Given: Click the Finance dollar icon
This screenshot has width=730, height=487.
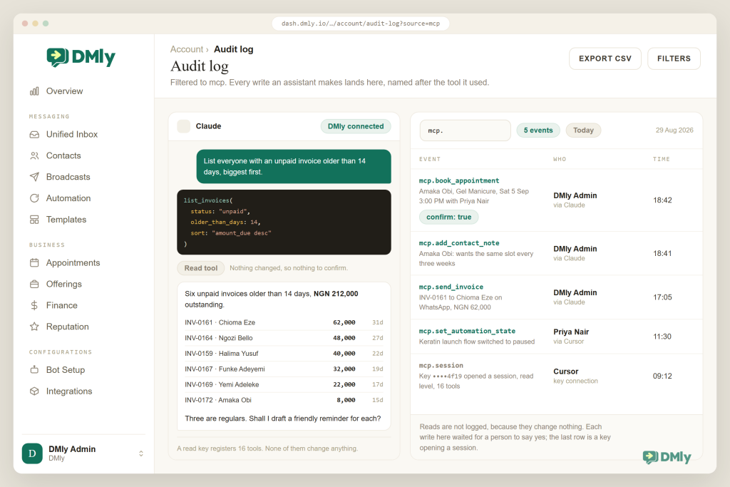Looking at the screenshot, I should [34, 305].
